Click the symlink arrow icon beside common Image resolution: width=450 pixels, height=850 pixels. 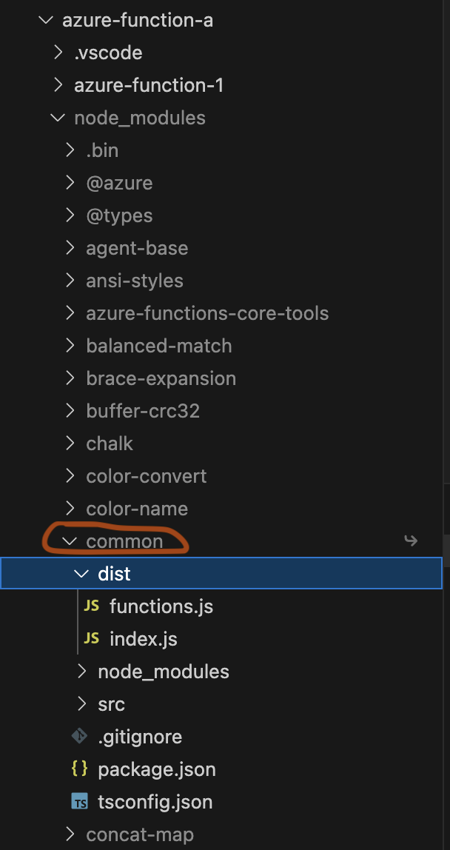point(412,541)
